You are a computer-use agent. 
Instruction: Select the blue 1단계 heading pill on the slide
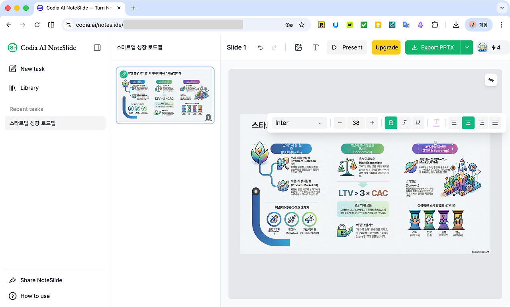(291, 149)
